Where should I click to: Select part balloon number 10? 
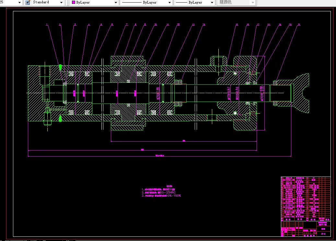[156, 24]
